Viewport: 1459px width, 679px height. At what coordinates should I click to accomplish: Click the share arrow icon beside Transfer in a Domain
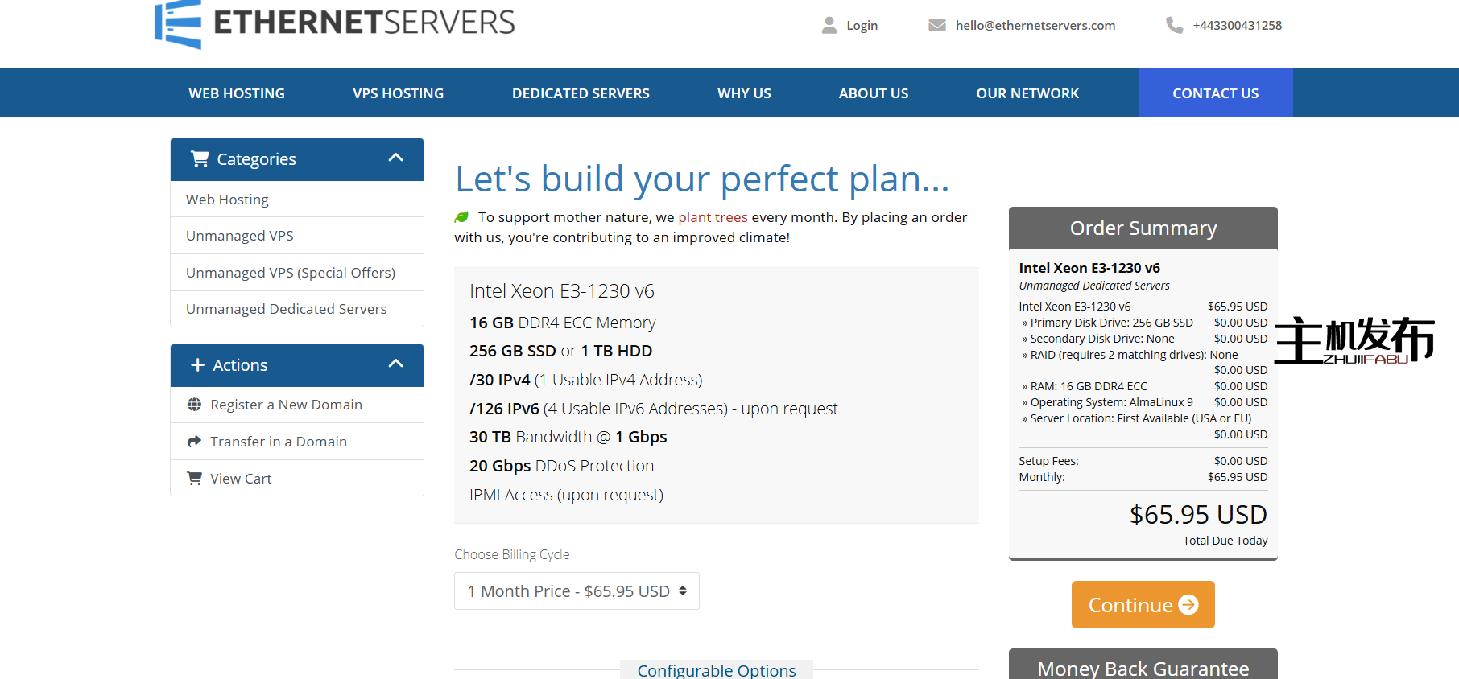[194, 442]
